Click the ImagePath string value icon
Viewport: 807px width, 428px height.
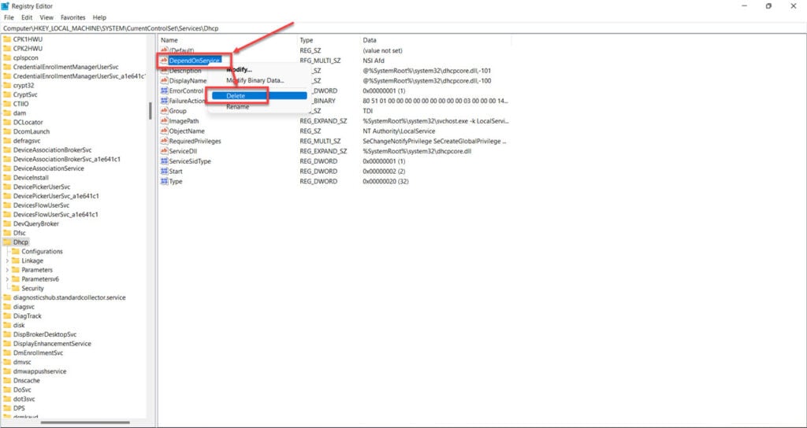pyautogui.click(x=164, y=121)
